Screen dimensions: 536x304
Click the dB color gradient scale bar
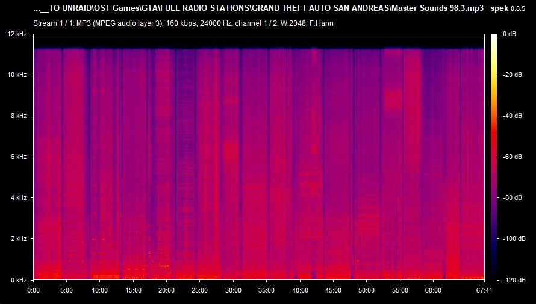[494, 157]
